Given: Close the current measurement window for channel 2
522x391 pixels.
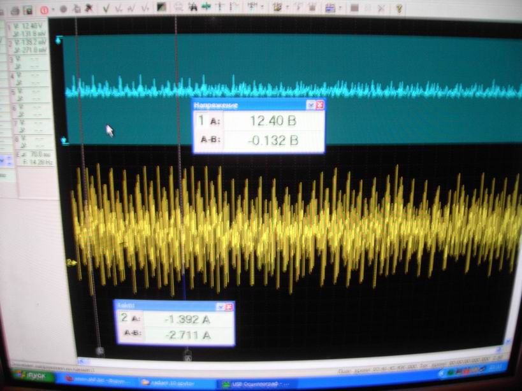Looking at the screenshot, I should pos(229,307).
